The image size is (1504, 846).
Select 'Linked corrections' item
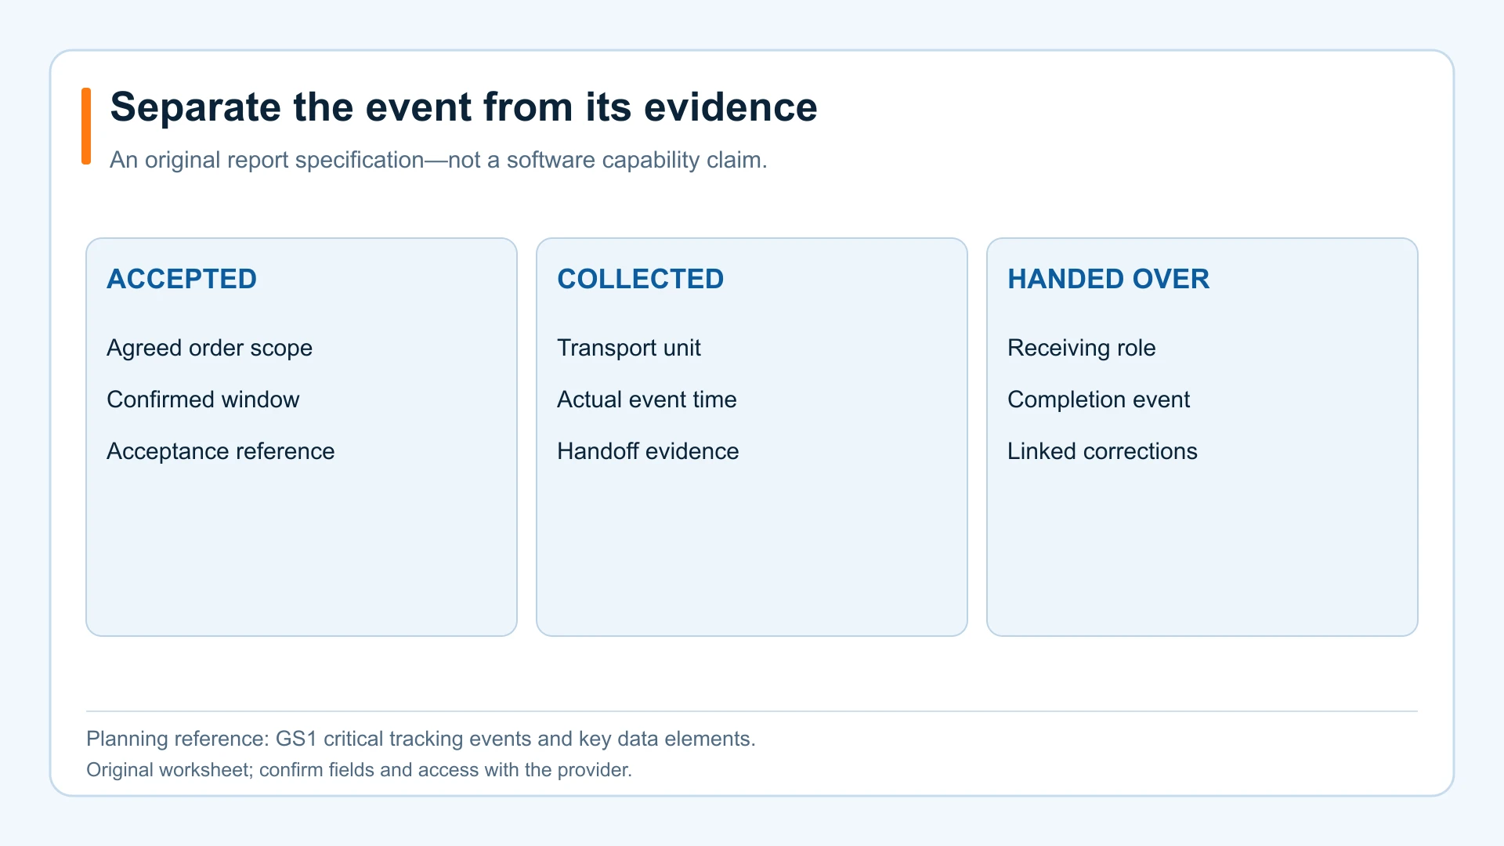pos(1101,451)
